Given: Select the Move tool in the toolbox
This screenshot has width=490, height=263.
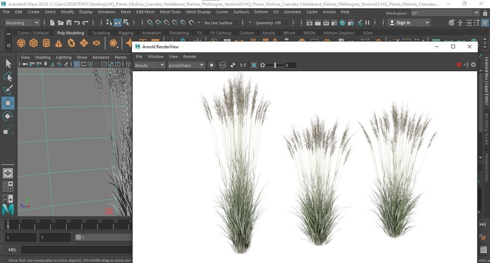Looking at the screenshot, I should 8,103.
